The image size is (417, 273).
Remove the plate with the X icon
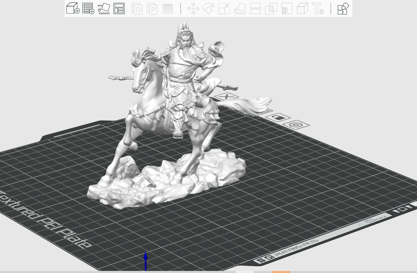226,96
